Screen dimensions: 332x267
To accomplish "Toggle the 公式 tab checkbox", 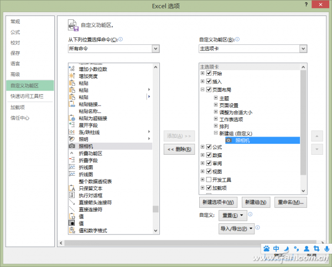I will [209, 147].
